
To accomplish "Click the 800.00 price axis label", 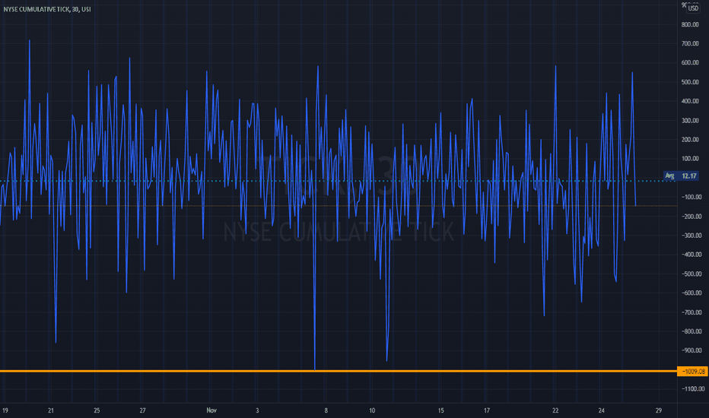I will [x=690, y=24].
